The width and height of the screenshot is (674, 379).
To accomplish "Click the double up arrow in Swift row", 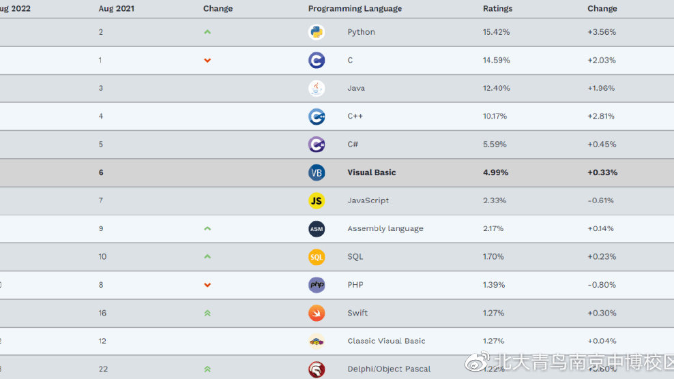I will pos(207,313).
